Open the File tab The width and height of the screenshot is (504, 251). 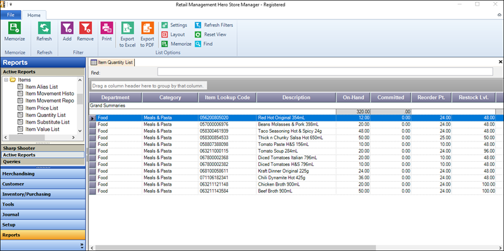tap(11, 14)
